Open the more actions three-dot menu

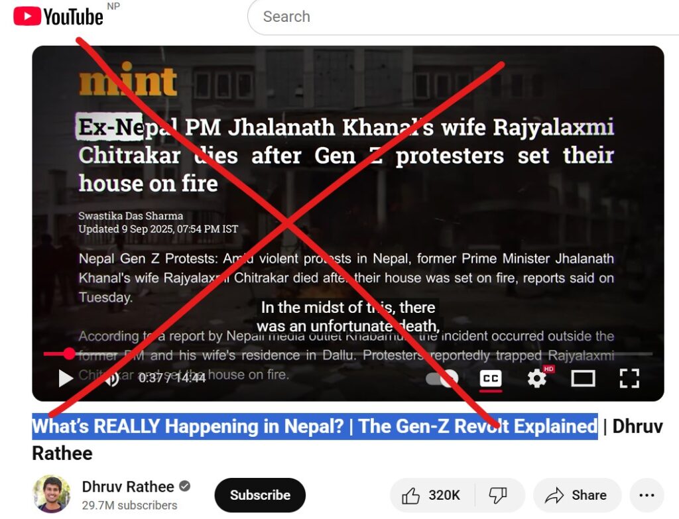[x=647, y=495]
